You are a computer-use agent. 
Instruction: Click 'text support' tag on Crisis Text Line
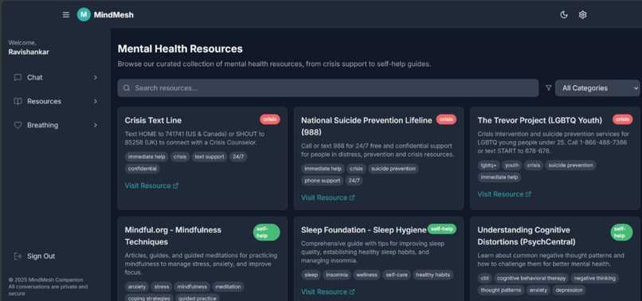click(209, 157)
